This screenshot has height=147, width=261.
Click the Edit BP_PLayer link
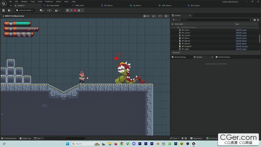[x=242, y=47]
